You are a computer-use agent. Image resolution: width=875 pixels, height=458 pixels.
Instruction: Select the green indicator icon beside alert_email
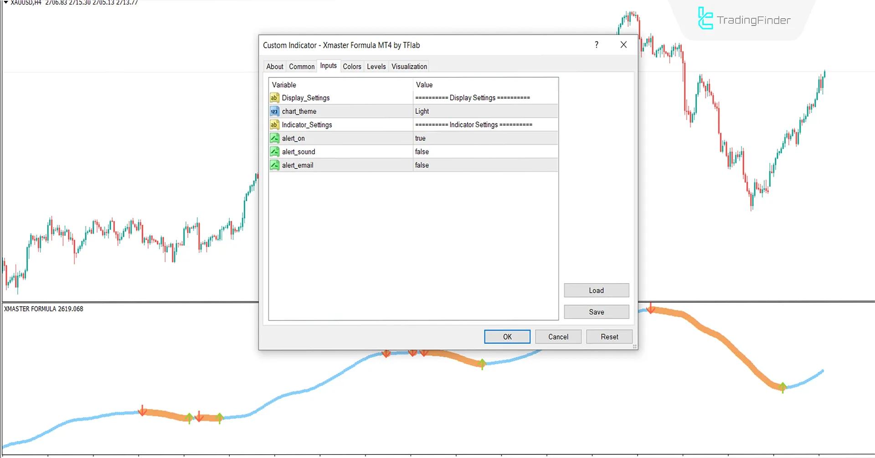[x=274, y=165]
